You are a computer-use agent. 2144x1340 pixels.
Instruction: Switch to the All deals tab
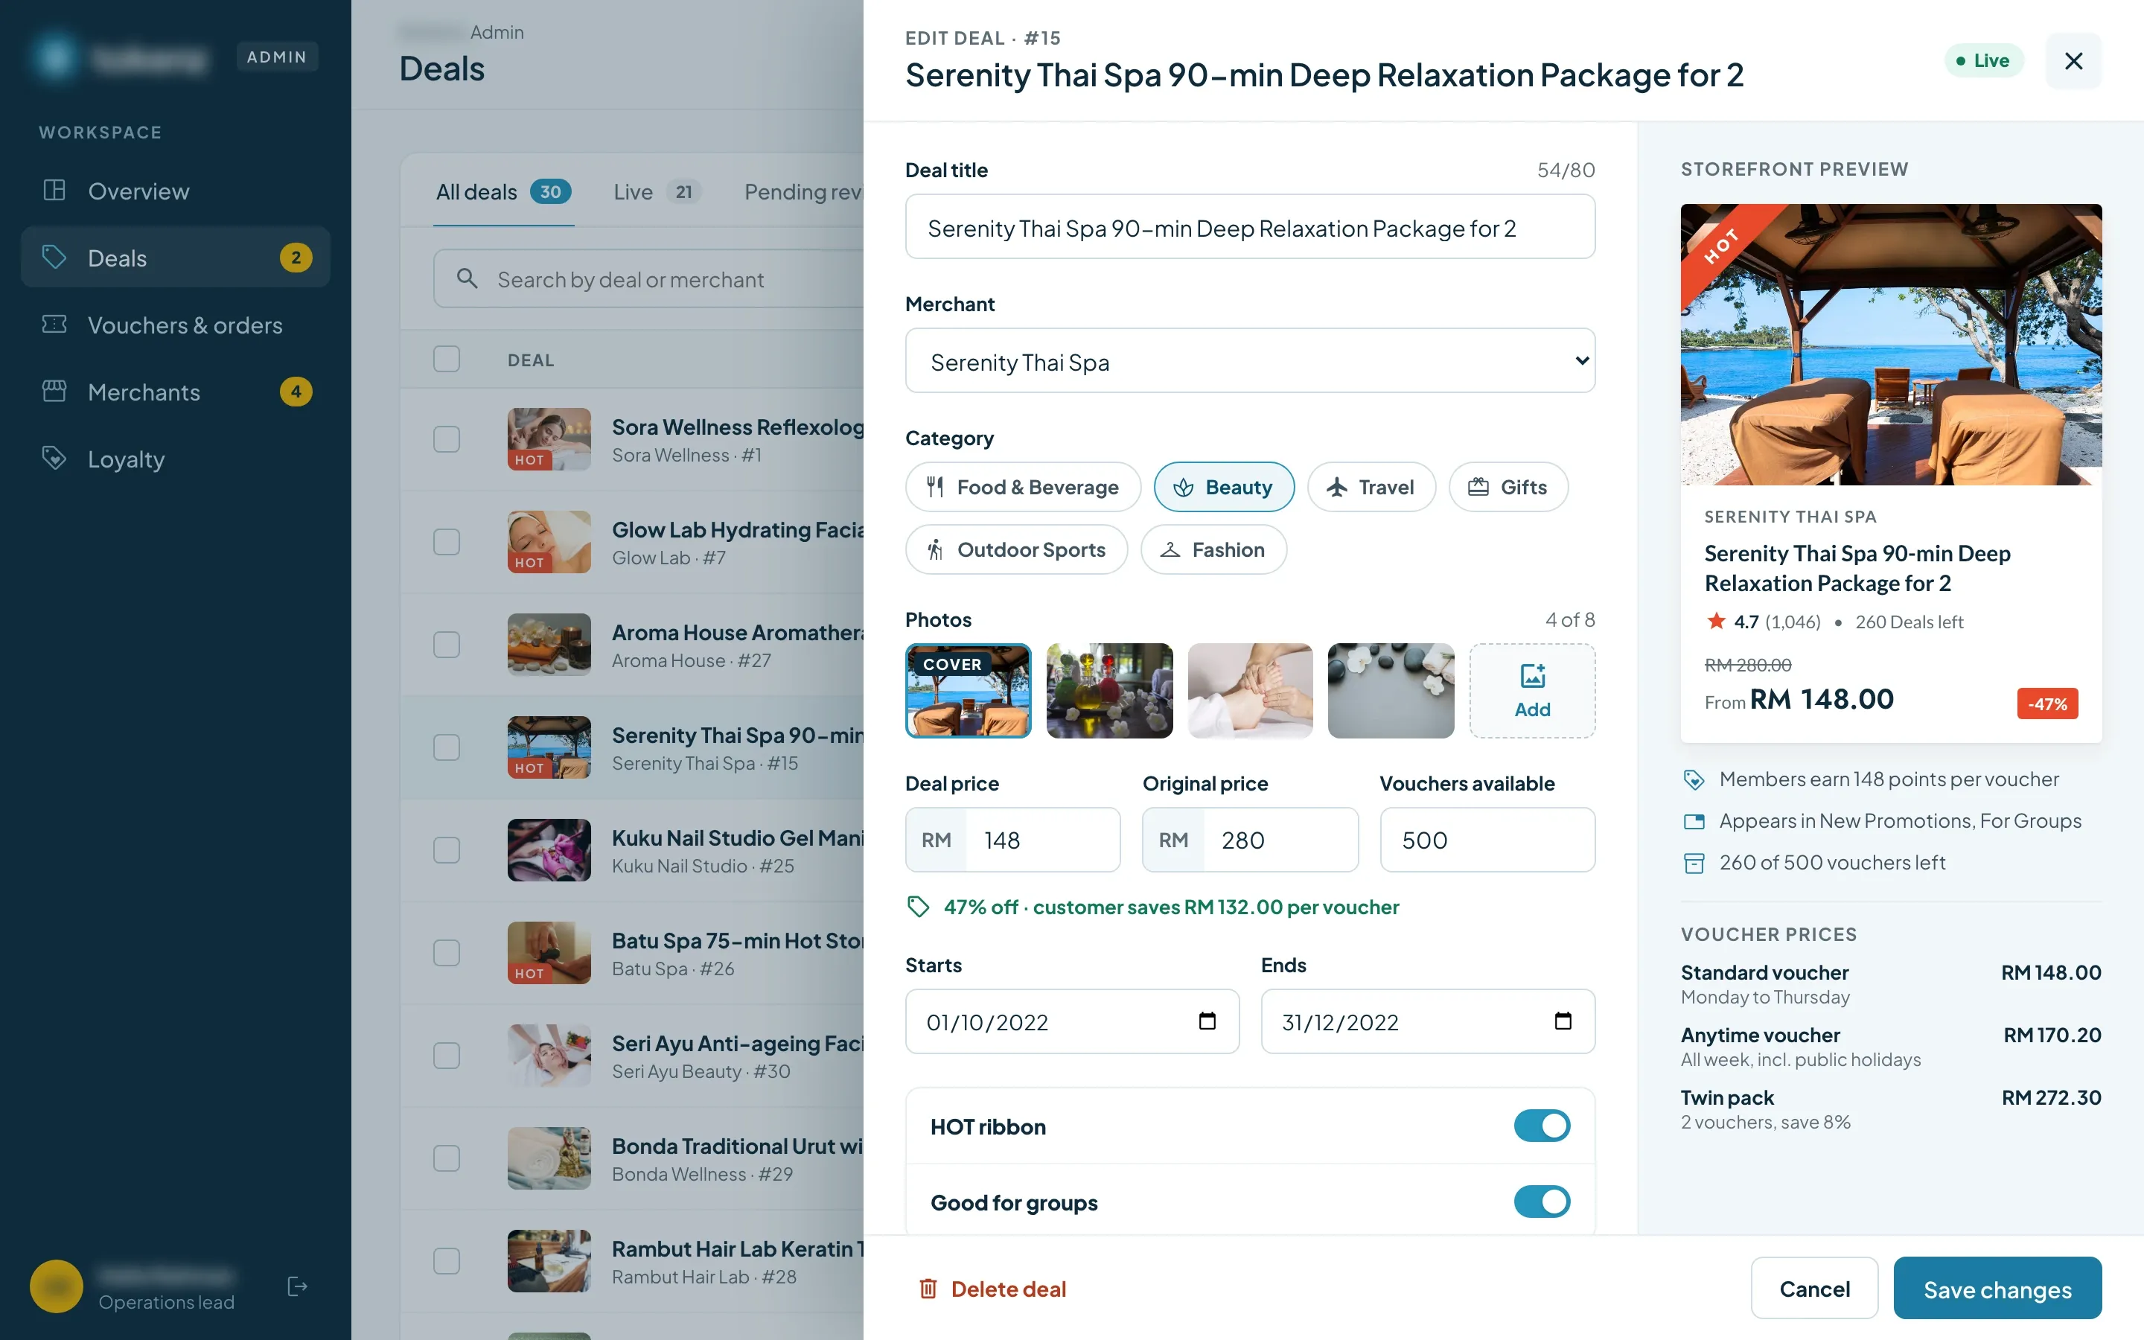point(503,191)
